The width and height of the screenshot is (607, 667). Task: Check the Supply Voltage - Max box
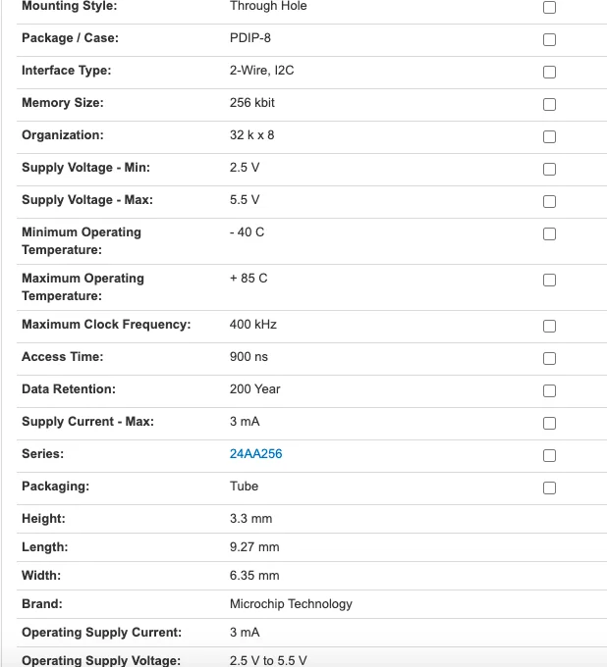[x=549, y=201]
